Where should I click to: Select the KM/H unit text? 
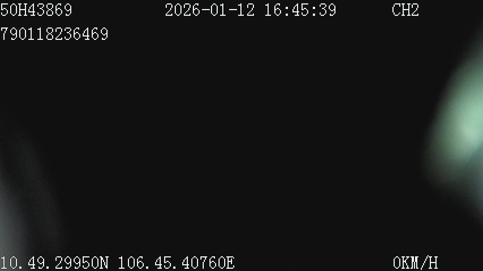[420, 263]
